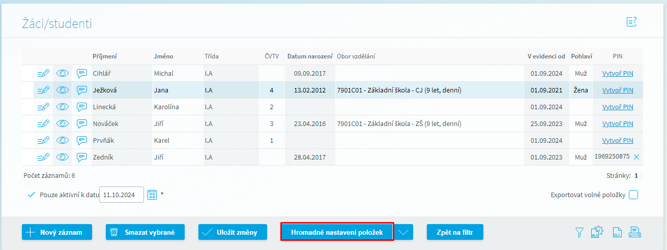The width and height of the screenshot is (667, 250).
Task: Open the help icon at top right
Action: click(631, 21)
